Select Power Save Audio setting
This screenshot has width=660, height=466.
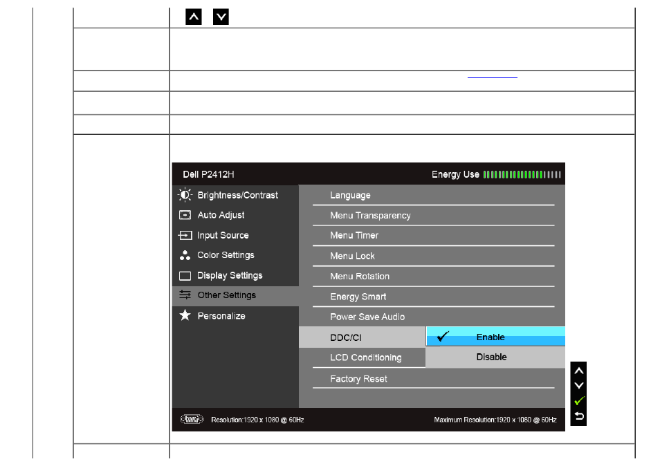(x=434, y=317)
